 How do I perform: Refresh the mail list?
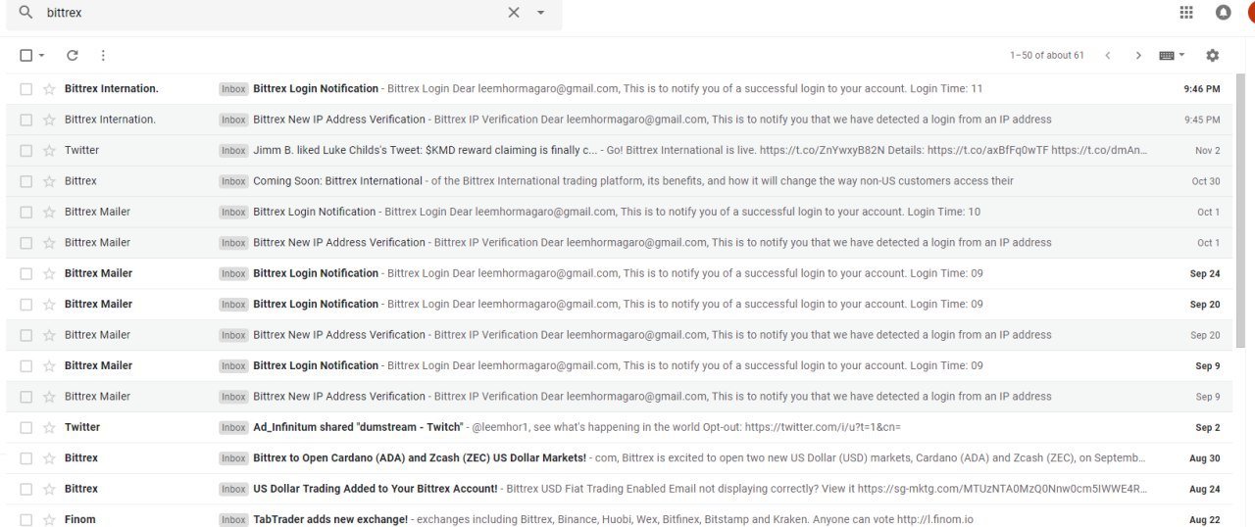(72, 56)
